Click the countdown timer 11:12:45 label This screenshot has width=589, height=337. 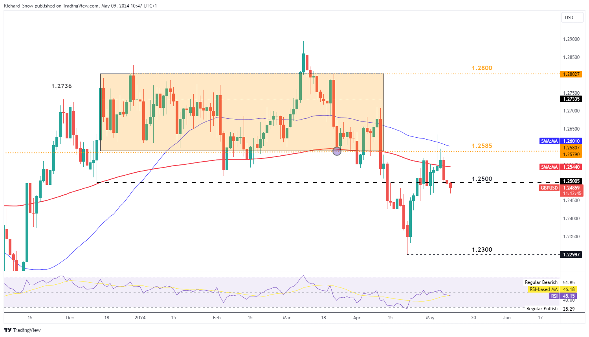(571, 193)
